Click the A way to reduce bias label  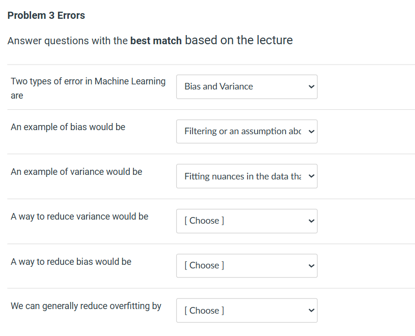tap(70, 261)
